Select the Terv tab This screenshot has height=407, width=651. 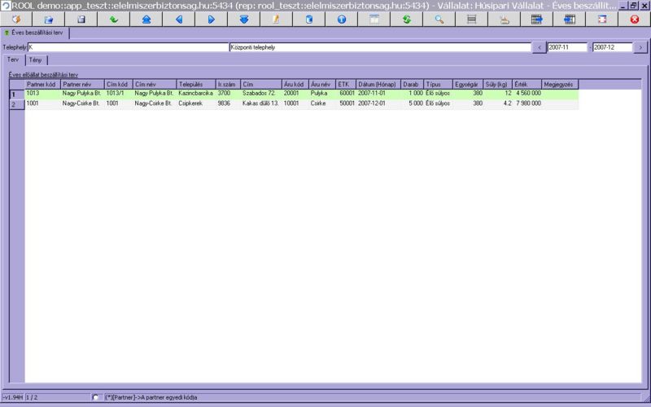click(12, 60)
